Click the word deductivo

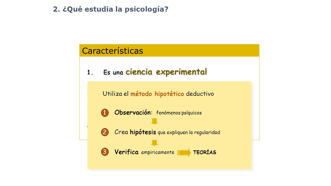(200, 94)
